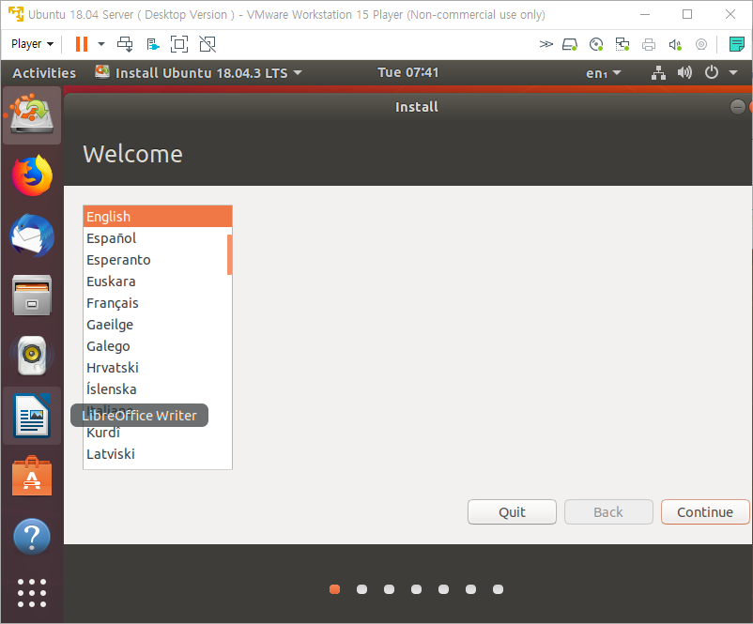Click the Back button

(x=608, y=512)
